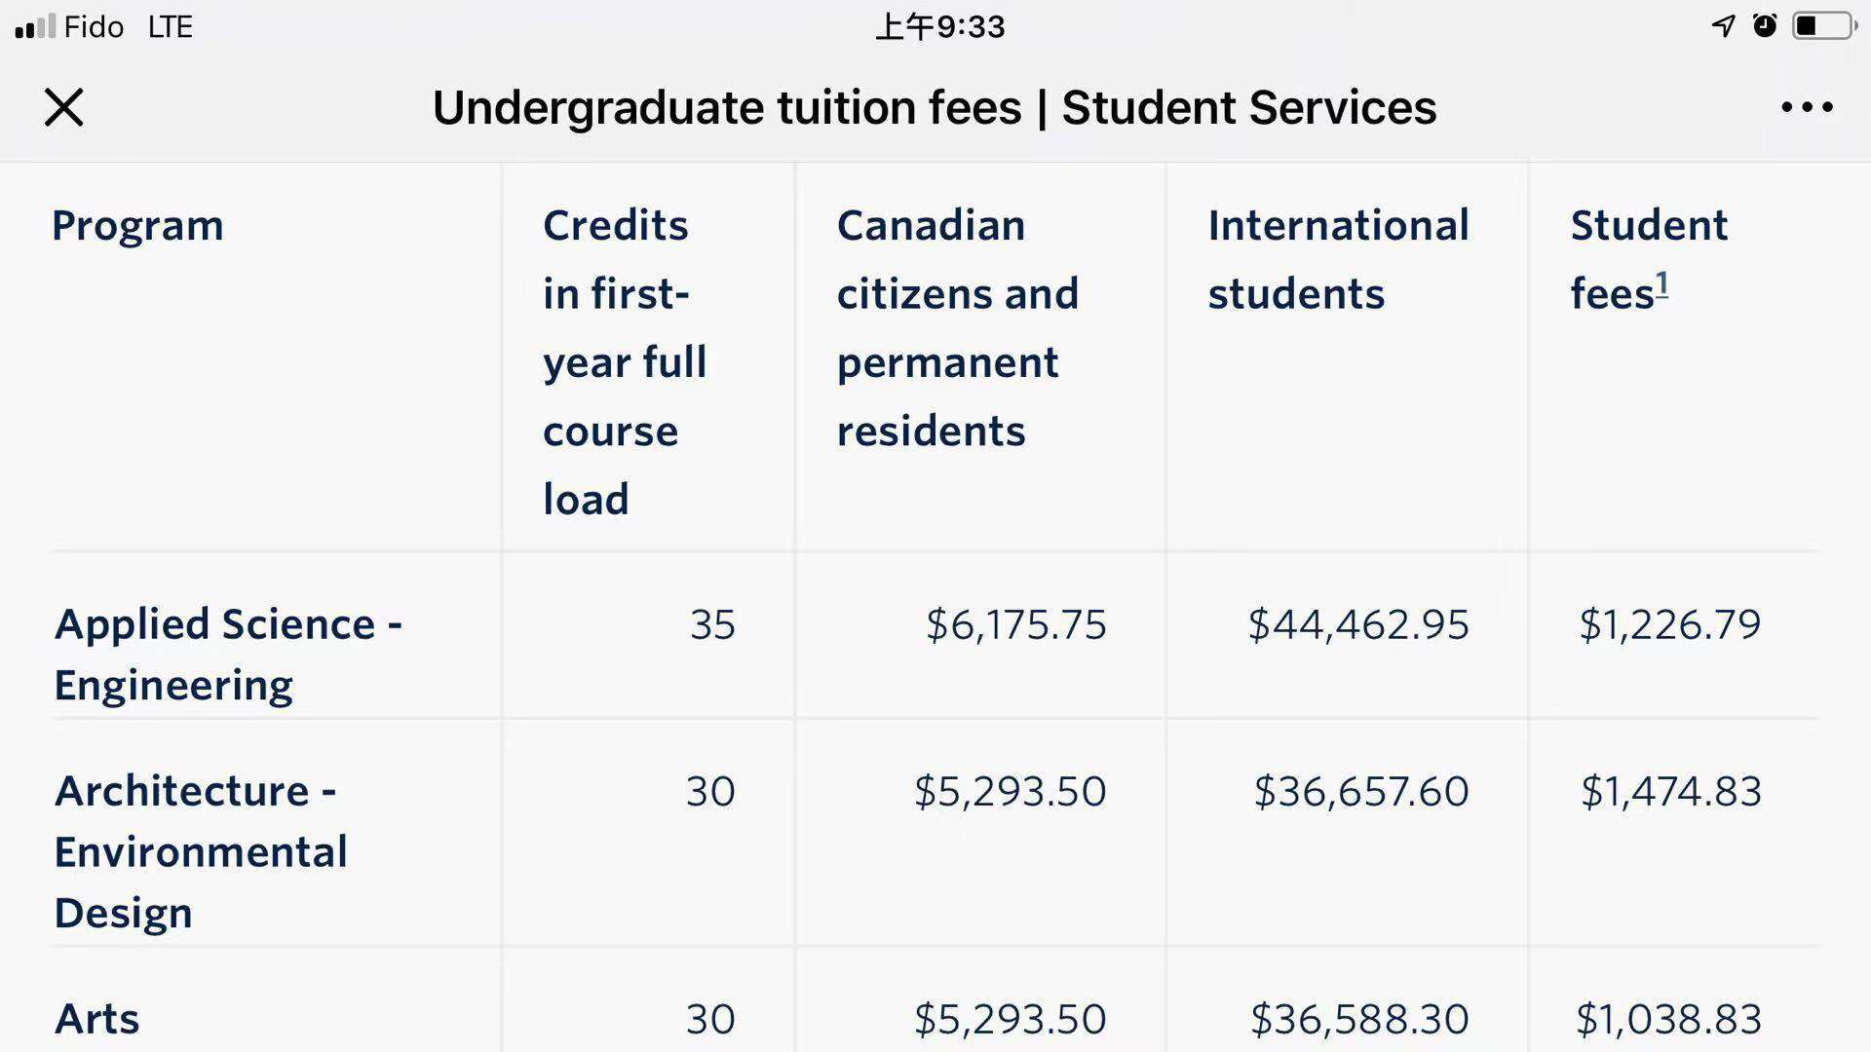Tap Credits in first-year full course load header
1871x1052 pixels.
(624, 361)
